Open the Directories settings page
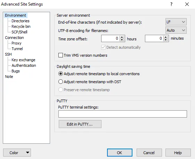The height and width of the screenshot is (159, 195). point(21,21)
